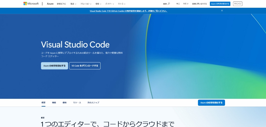This screenshot has height=127, width=266.
Task: Expand the パートナー dropdown menu
Action: pyautogui.click(x=110, y=4)
